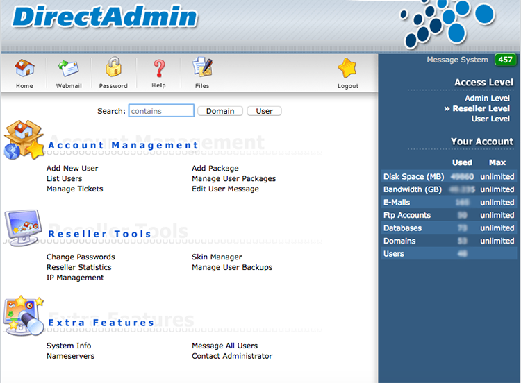This screenshot has height=383, width=521.
Task: Open the Message System link
Action: pos(457,60)
